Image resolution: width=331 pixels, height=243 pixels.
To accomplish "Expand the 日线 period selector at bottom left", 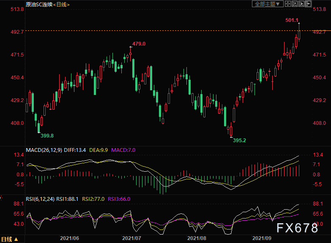I will (9, 239).
